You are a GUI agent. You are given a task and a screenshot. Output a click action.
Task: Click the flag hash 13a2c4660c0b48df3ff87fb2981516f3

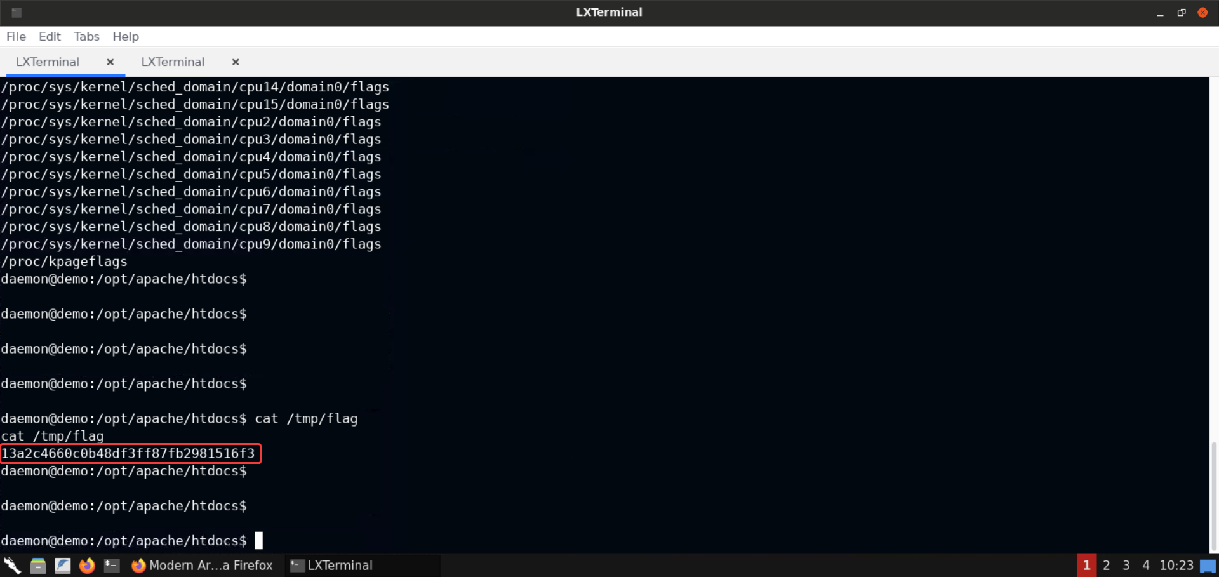128,453
